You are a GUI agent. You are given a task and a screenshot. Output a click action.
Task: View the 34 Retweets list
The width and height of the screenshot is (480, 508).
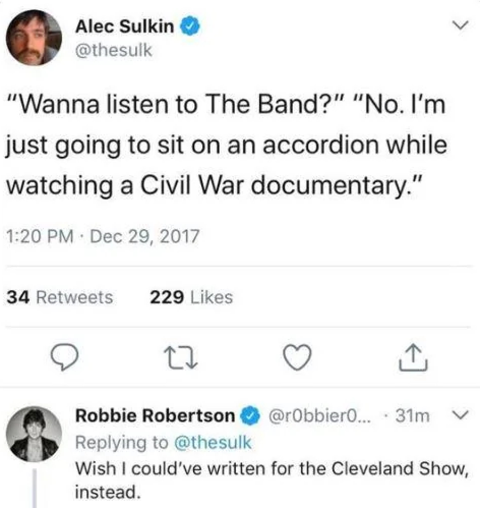coord(60,297)
